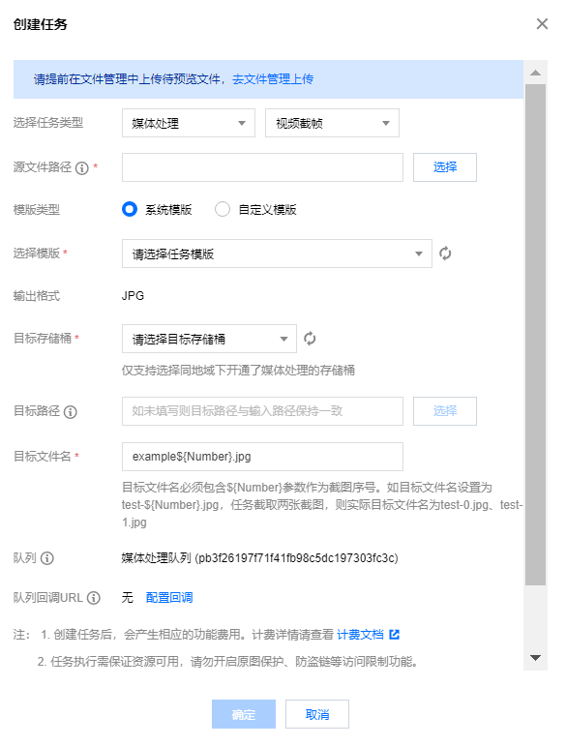566x746 pixels.
Task: Click 选择 button beside source file path
Action: [445, 167]
